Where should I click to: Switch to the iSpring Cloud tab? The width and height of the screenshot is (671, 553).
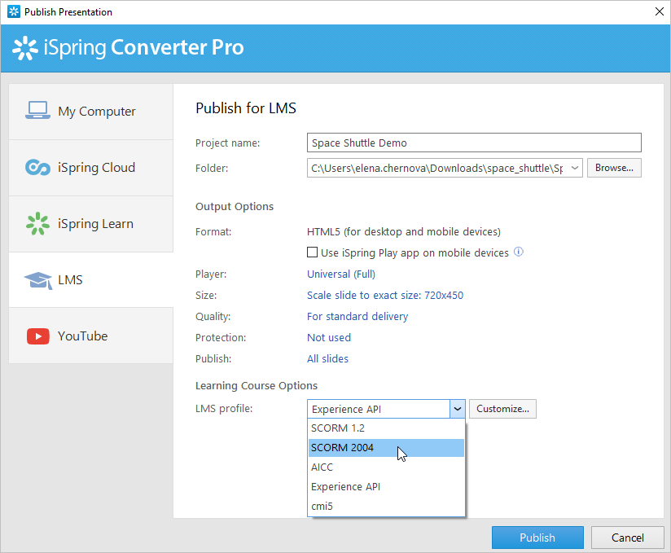(90, 167)
